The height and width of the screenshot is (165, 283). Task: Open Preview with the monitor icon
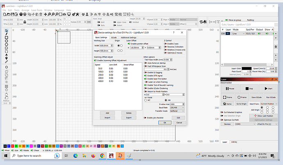pos(69,14)
